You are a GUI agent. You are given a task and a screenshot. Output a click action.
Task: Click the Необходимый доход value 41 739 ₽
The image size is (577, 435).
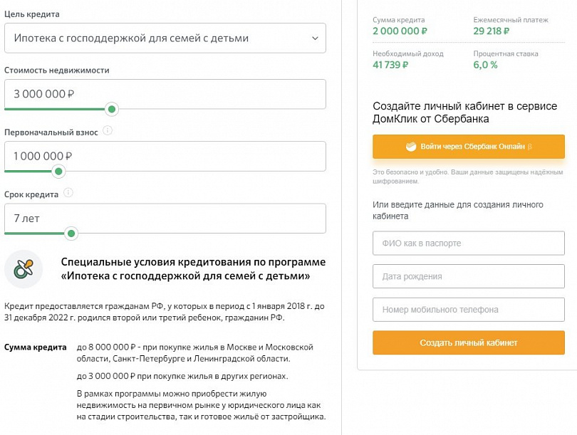(390, 65)
